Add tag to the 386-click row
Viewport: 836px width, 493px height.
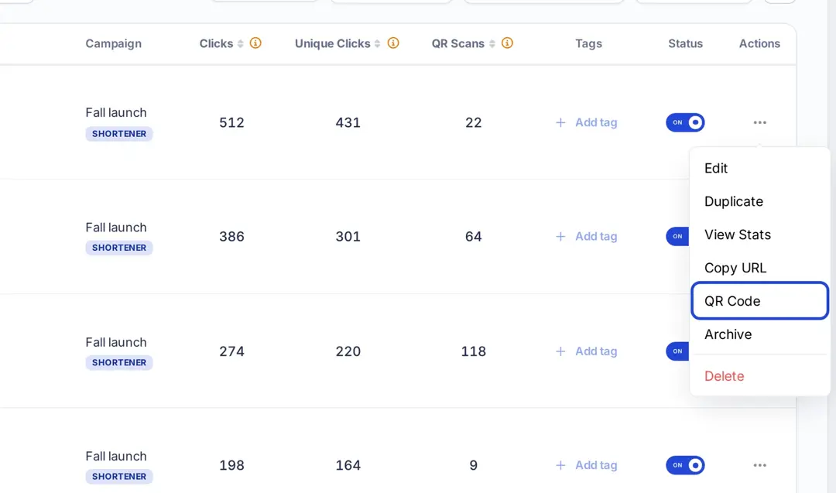click(x=587, y=237)
